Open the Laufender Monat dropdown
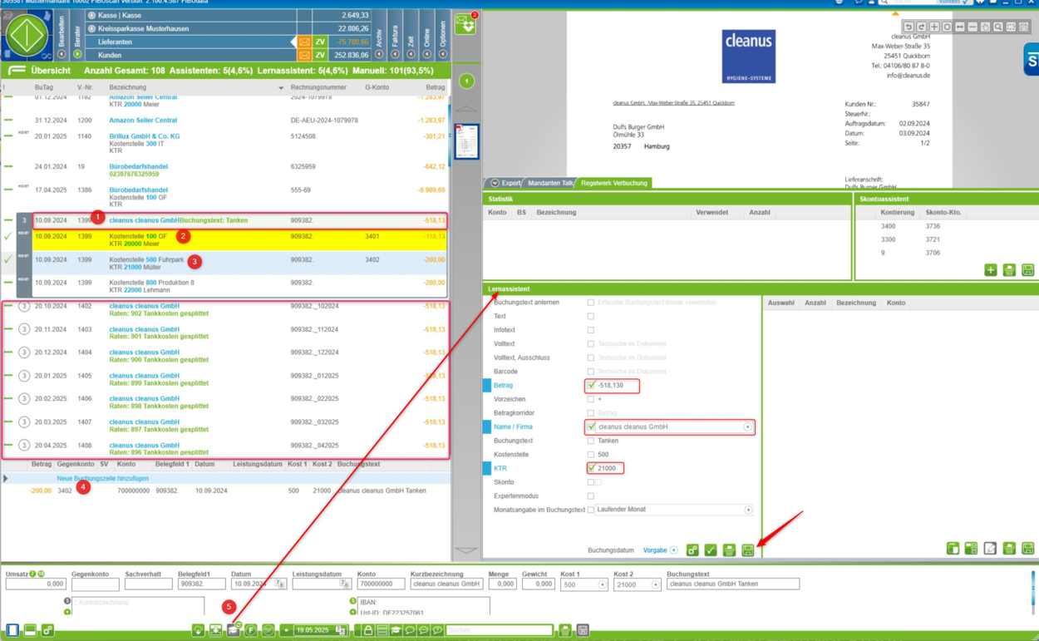Viewport: 1039px width, 641px height. [748, 510]
